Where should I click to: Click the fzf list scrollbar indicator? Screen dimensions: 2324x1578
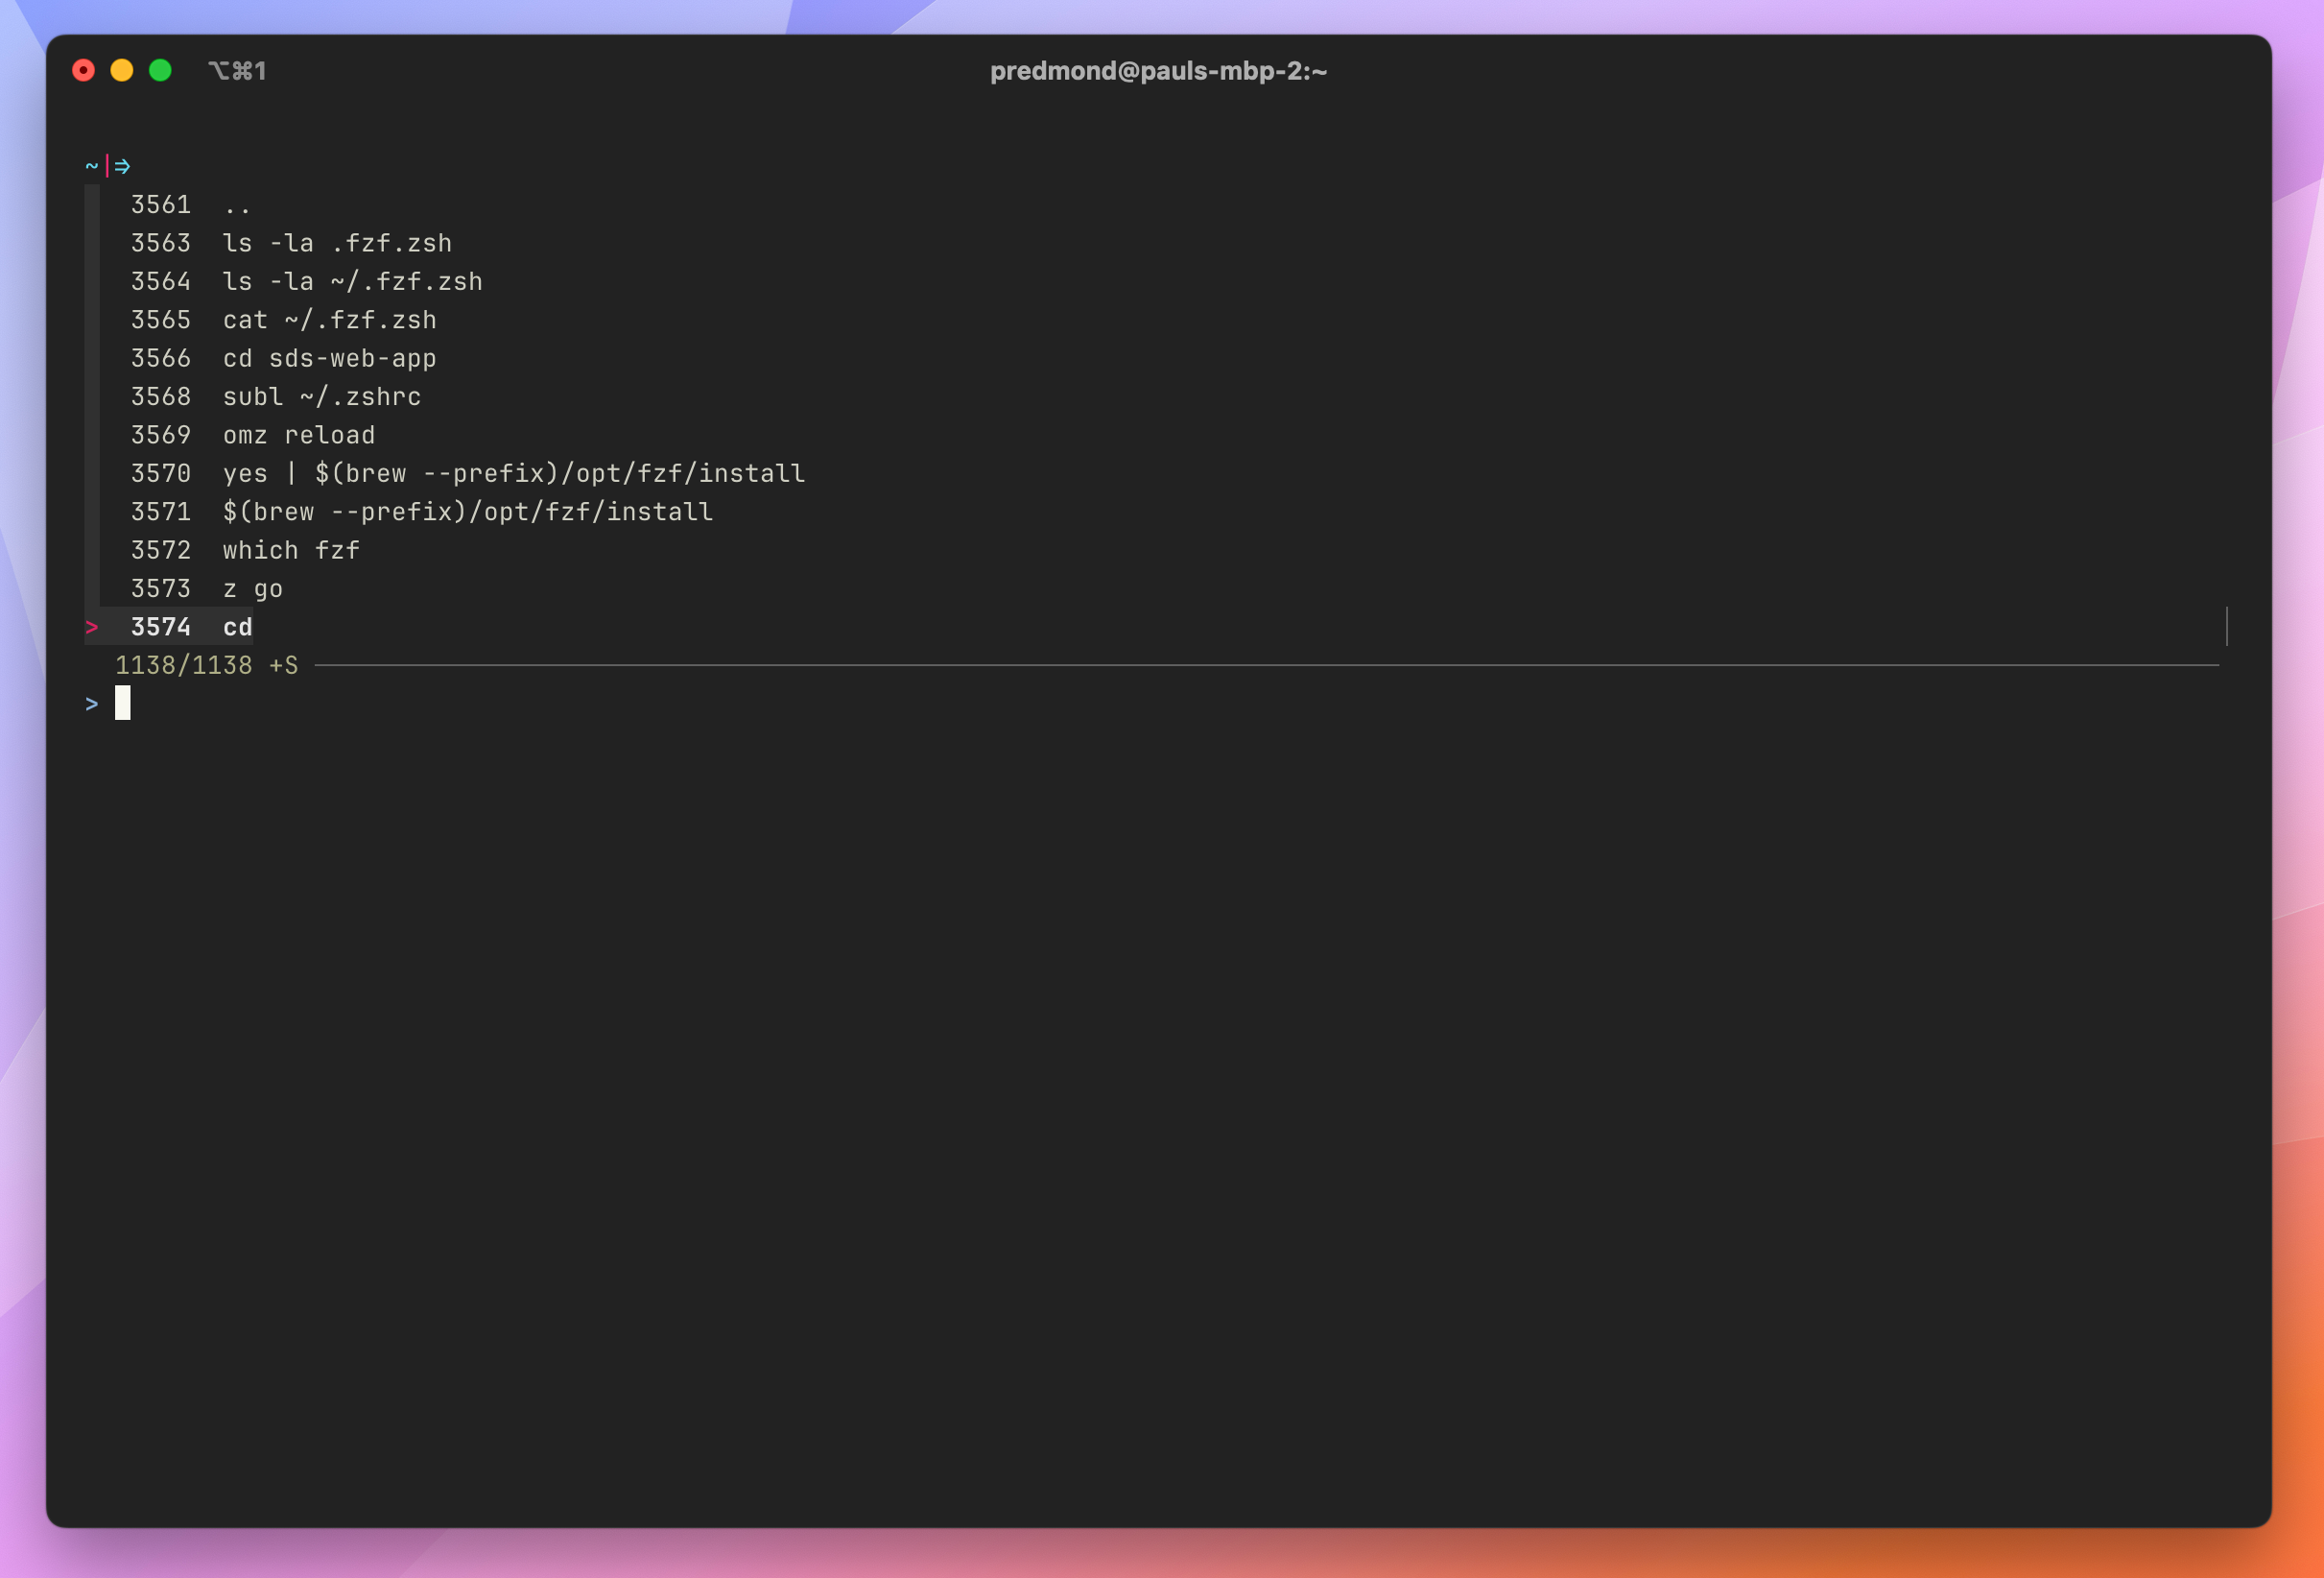point(2226,627)
